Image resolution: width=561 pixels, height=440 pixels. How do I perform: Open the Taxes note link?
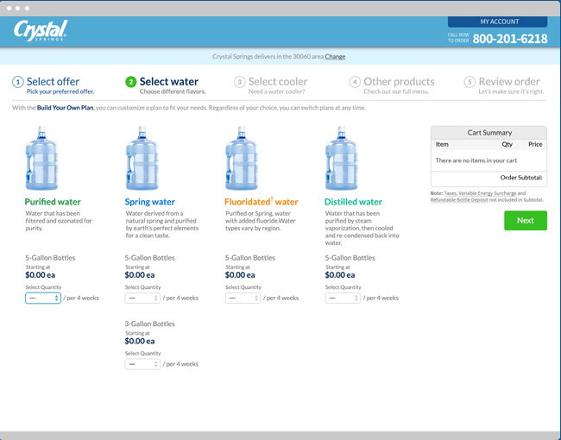pos(450,193)
